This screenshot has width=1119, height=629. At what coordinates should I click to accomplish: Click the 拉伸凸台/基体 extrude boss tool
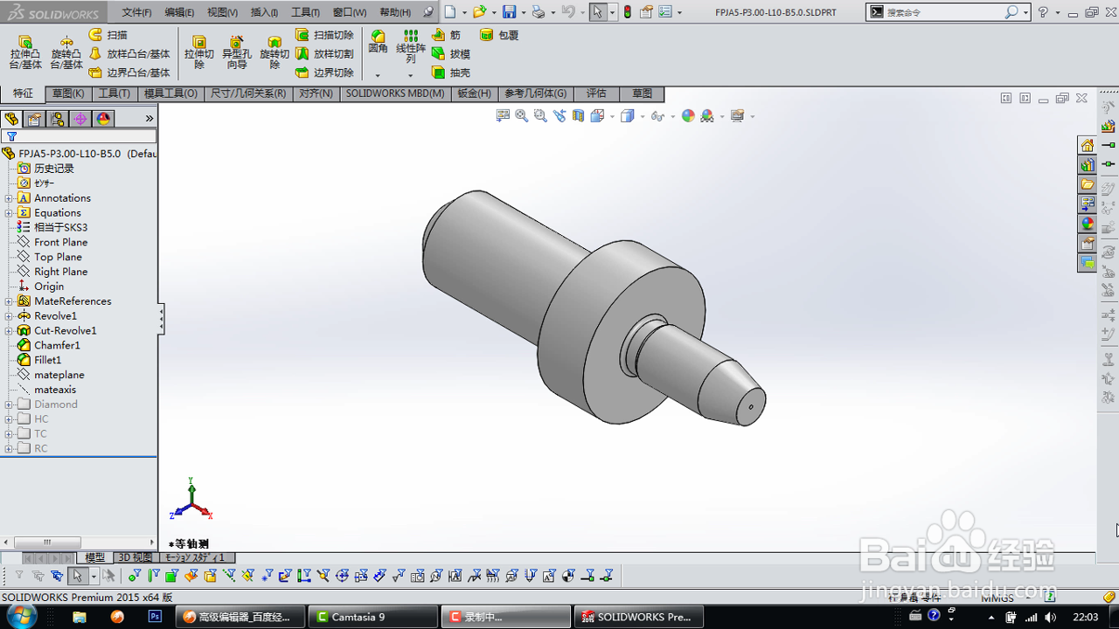click(25, 52)
